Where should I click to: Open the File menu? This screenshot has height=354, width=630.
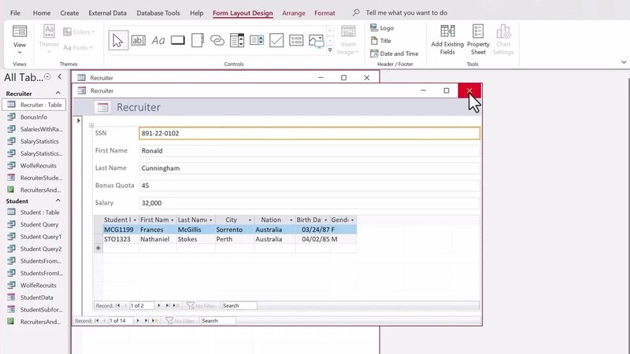point(15,13)
